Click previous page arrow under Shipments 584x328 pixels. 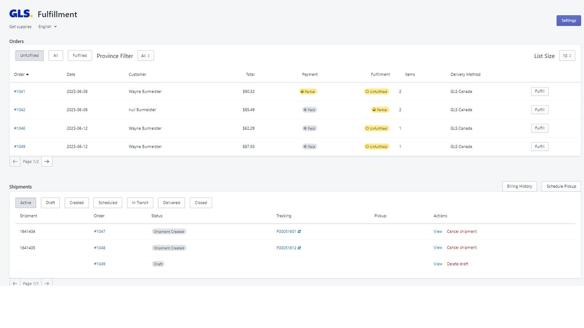tap(15, 283)
